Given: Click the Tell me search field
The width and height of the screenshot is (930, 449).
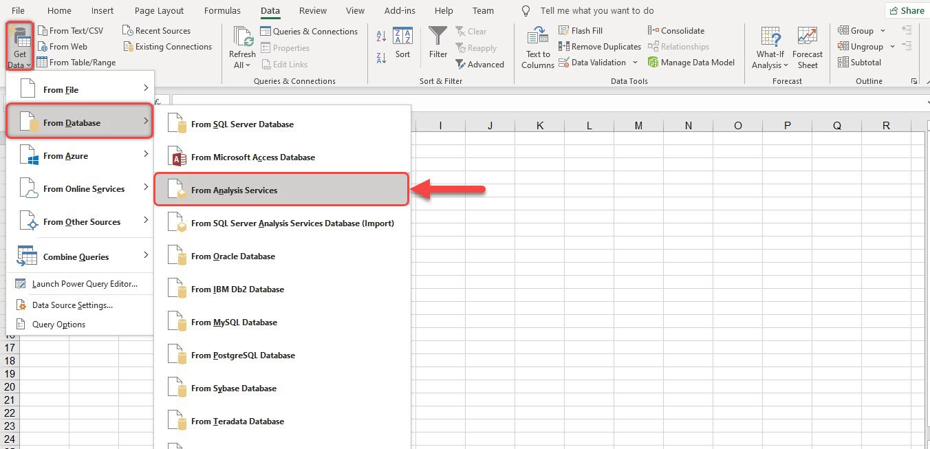Looking at the screenshot, I should tap(597, 10).
